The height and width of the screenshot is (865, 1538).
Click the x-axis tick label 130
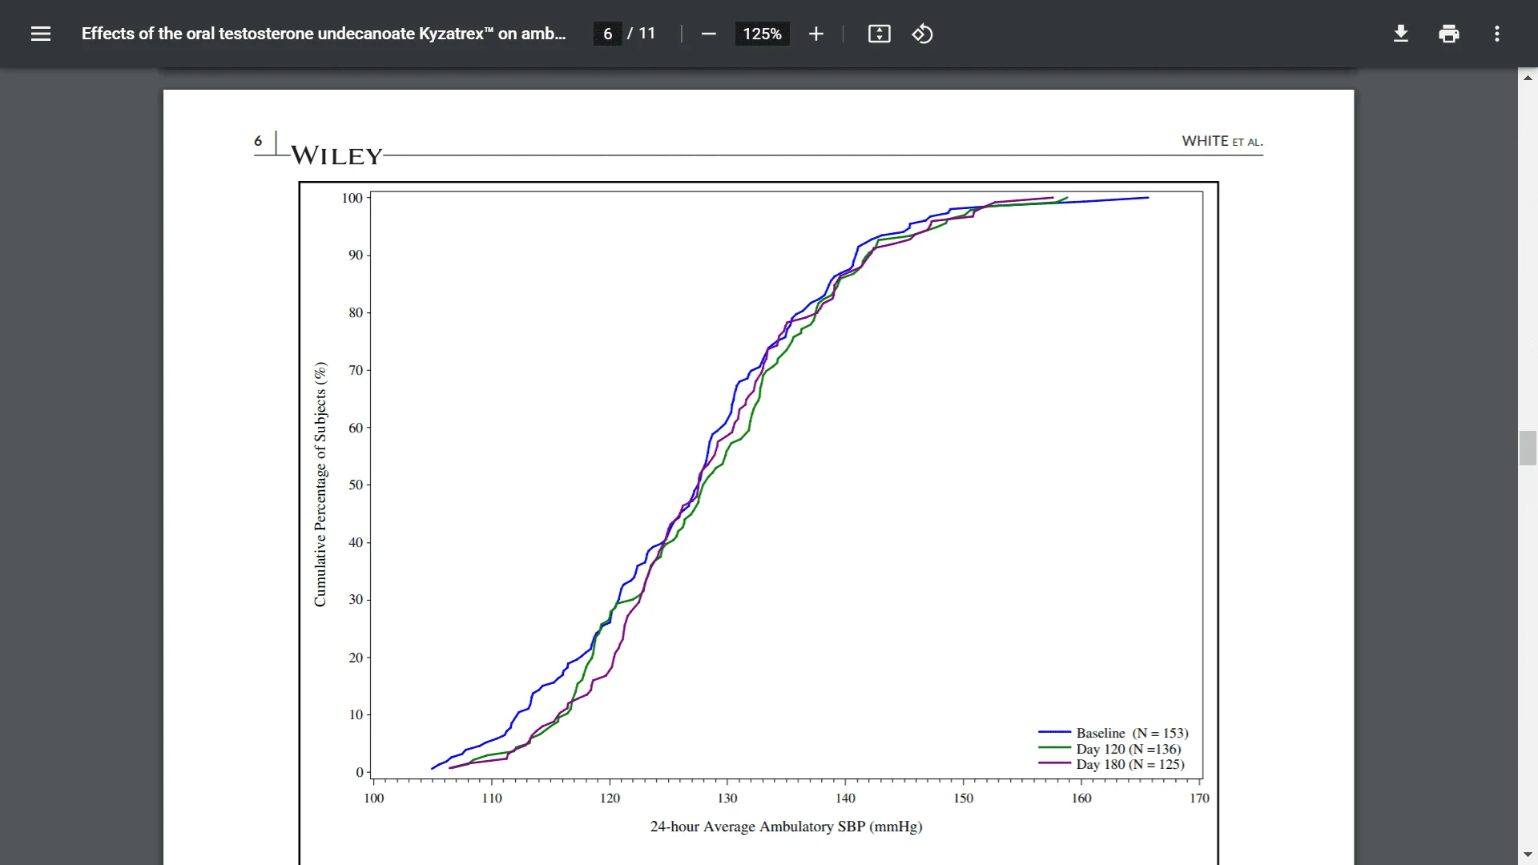[727, 798]
